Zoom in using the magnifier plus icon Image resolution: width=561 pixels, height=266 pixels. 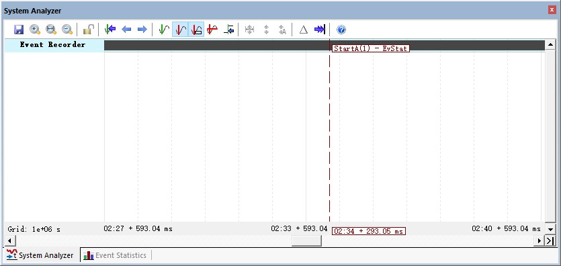[35, 30]
